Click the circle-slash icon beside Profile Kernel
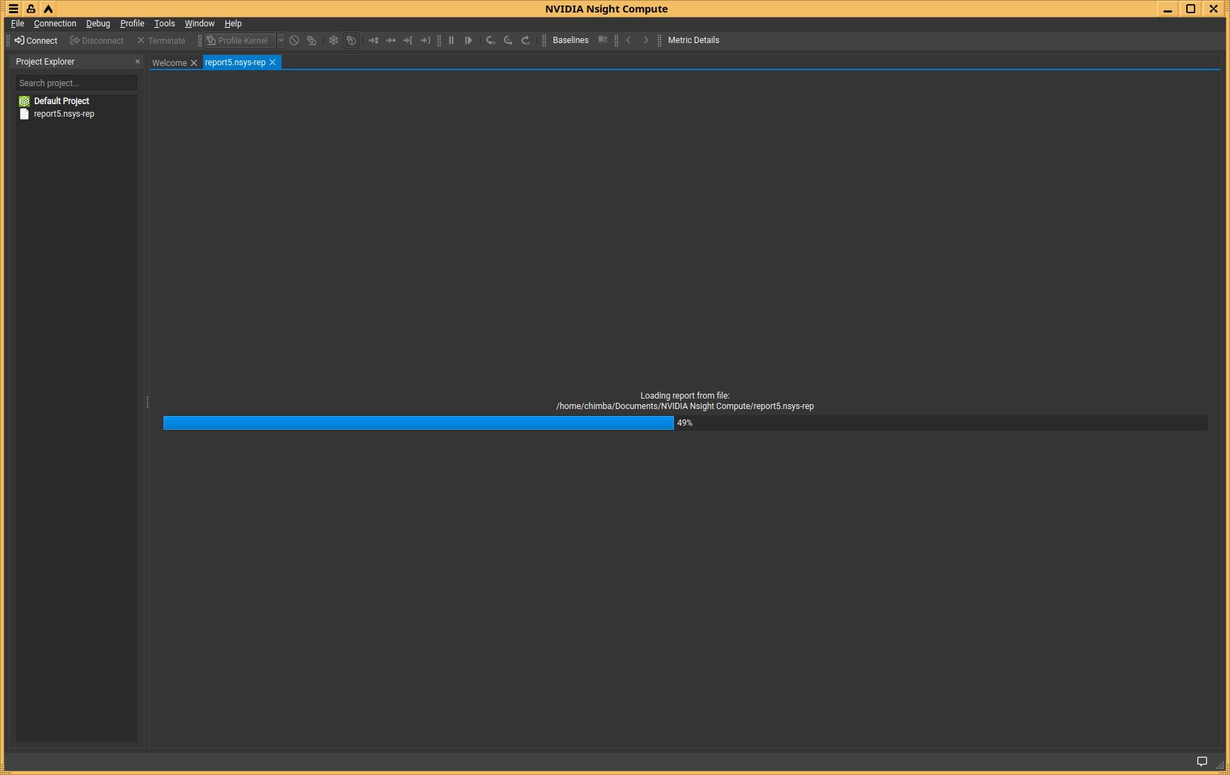The height and width of the screenshot is (775, 1230). (x=294, y=40)
